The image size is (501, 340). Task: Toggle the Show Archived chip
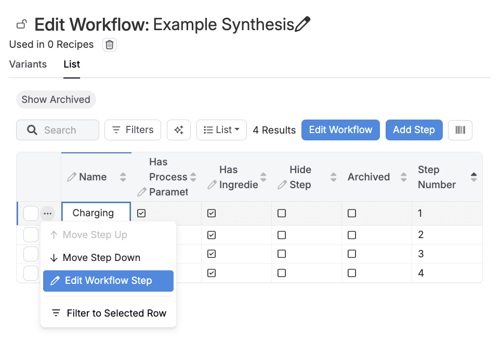(x=56, y=100)
